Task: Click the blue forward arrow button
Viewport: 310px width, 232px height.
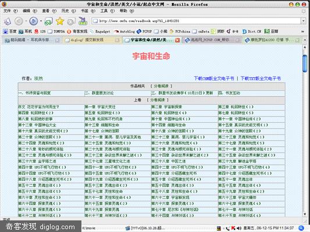Action: tap(33, 21)
